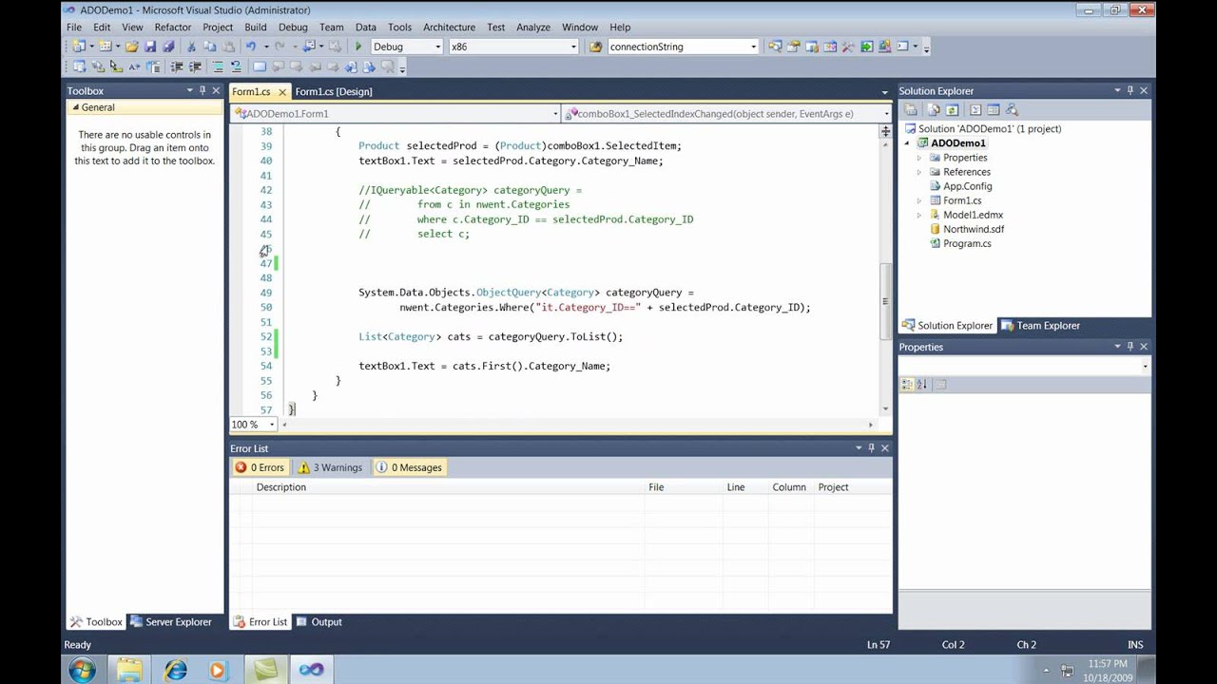Switch to the Server Explorer tab

(171, 622)
